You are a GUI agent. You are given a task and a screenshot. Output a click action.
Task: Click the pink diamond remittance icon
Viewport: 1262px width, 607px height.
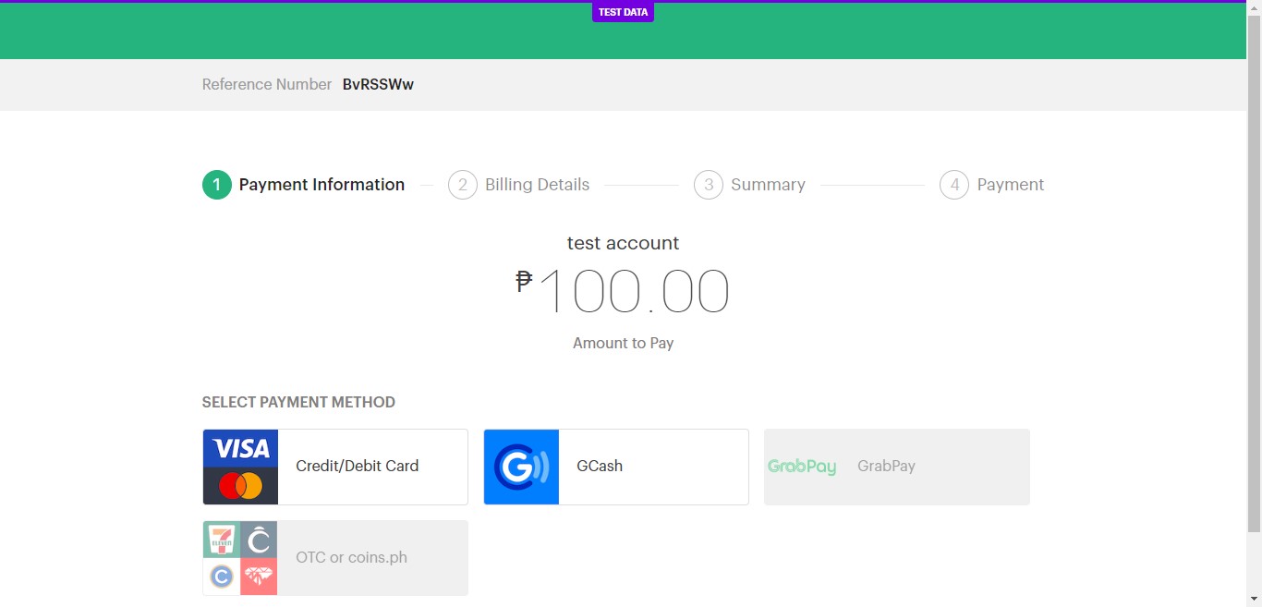[260, 577]
